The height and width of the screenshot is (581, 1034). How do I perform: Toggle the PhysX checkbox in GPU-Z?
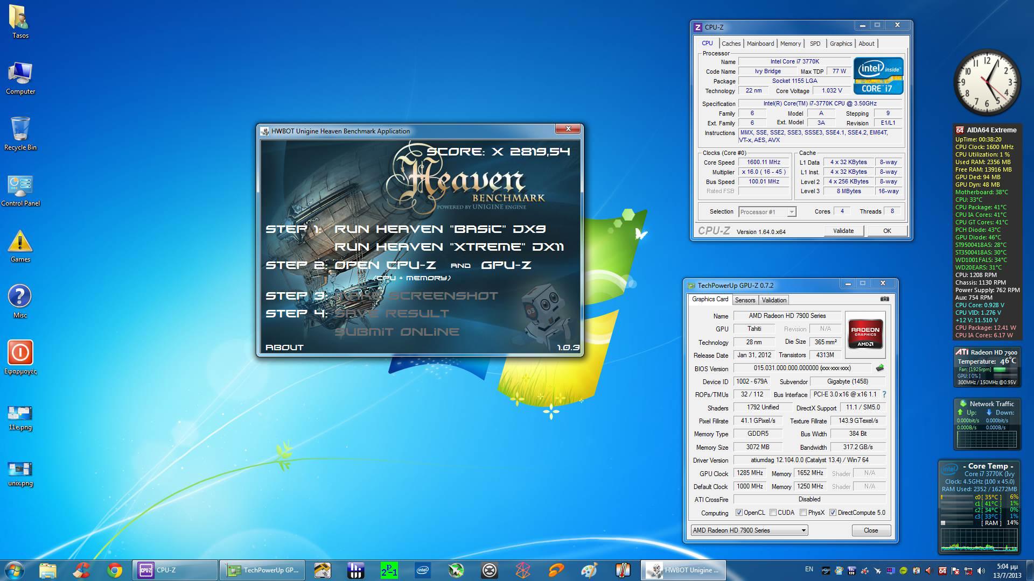[x=803, y=513]
